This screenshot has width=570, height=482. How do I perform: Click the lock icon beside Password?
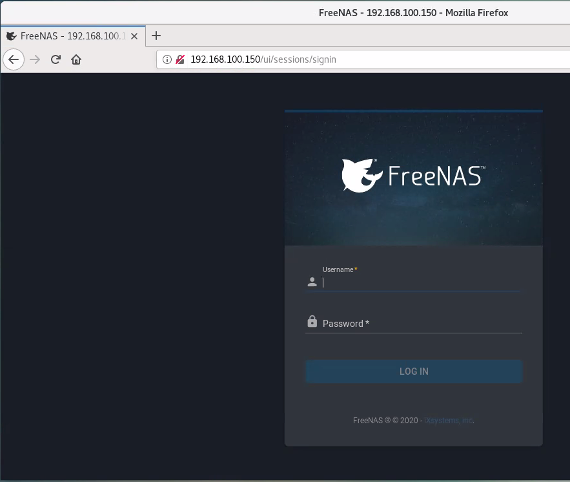[312, 322]
